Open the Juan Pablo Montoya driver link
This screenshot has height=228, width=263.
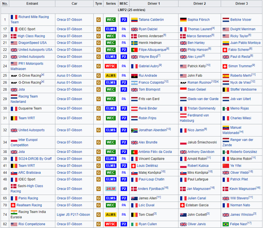[245, 43]
